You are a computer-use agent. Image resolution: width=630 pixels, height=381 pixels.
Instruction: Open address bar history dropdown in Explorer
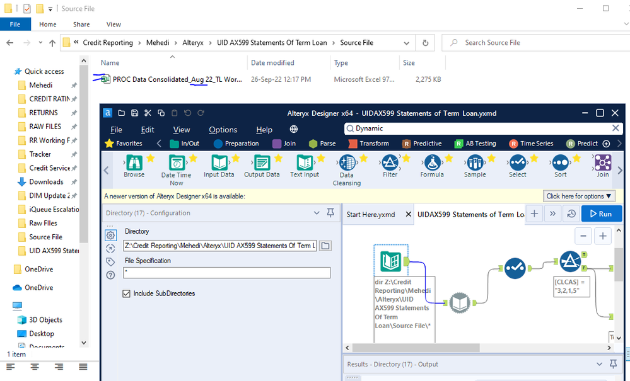[407, 43]
